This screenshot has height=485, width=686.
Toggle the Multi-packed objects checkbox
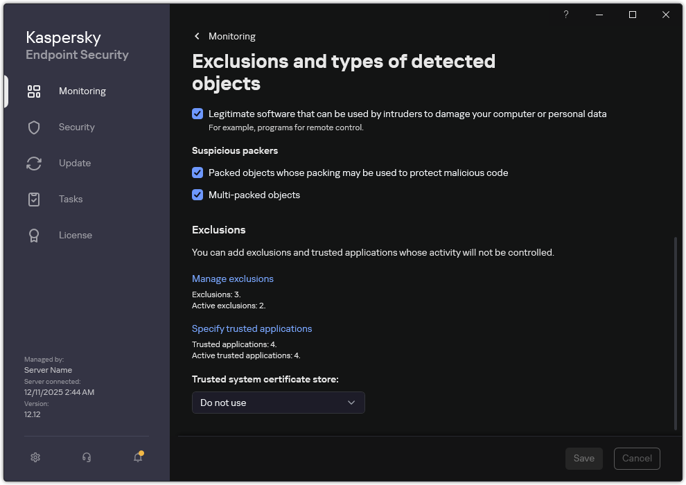197,195
